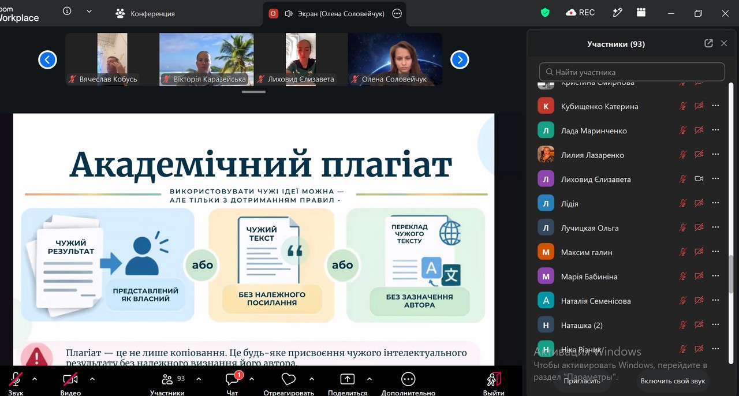Click the Включить свой звук button

(x=673, y=381)
